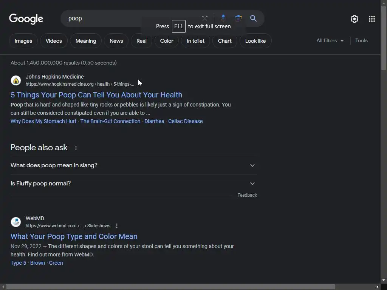
Task: Click the Google logo
Action: [x=26, y=19]
